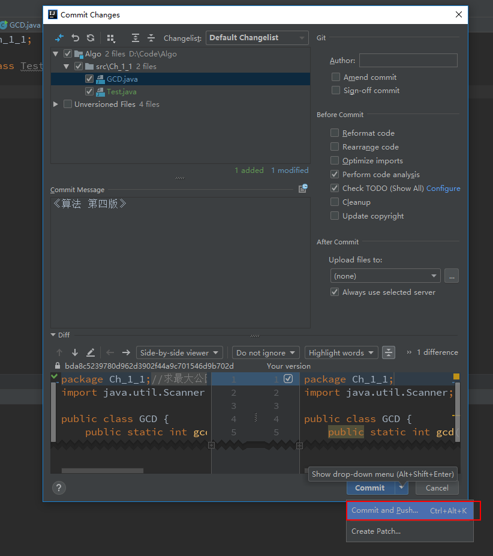
Task: Open commit message history icon
Action: tap(303, 189)
